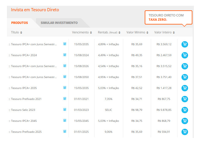
Task: Sort by Valor Mínimo column
Action: coord(137,33)
